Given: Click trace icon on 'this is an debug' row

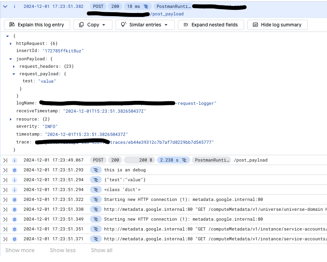Looking at the screenshot, I should (95, 170).
